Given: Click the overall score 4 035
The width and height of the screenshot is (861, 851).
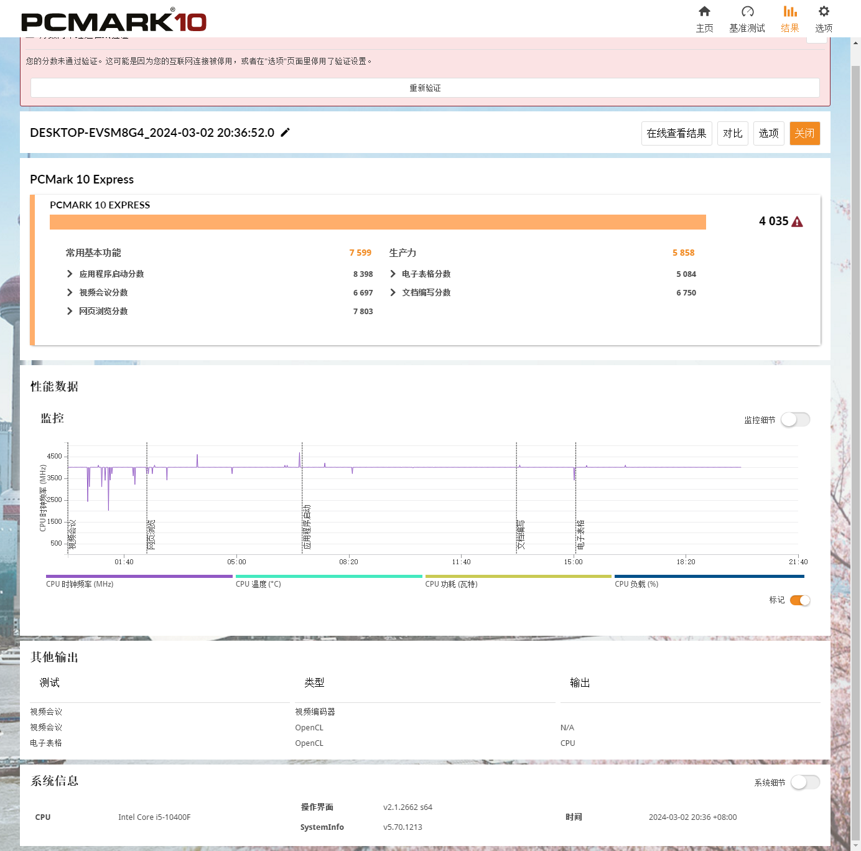Looking at the screenshot, I should 773,221.
